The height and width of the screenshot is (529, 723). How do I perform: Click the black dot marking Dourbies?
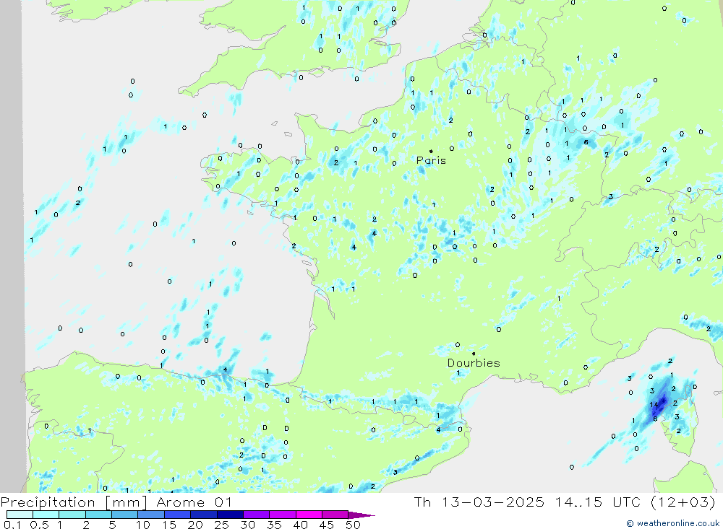(474, 354)
